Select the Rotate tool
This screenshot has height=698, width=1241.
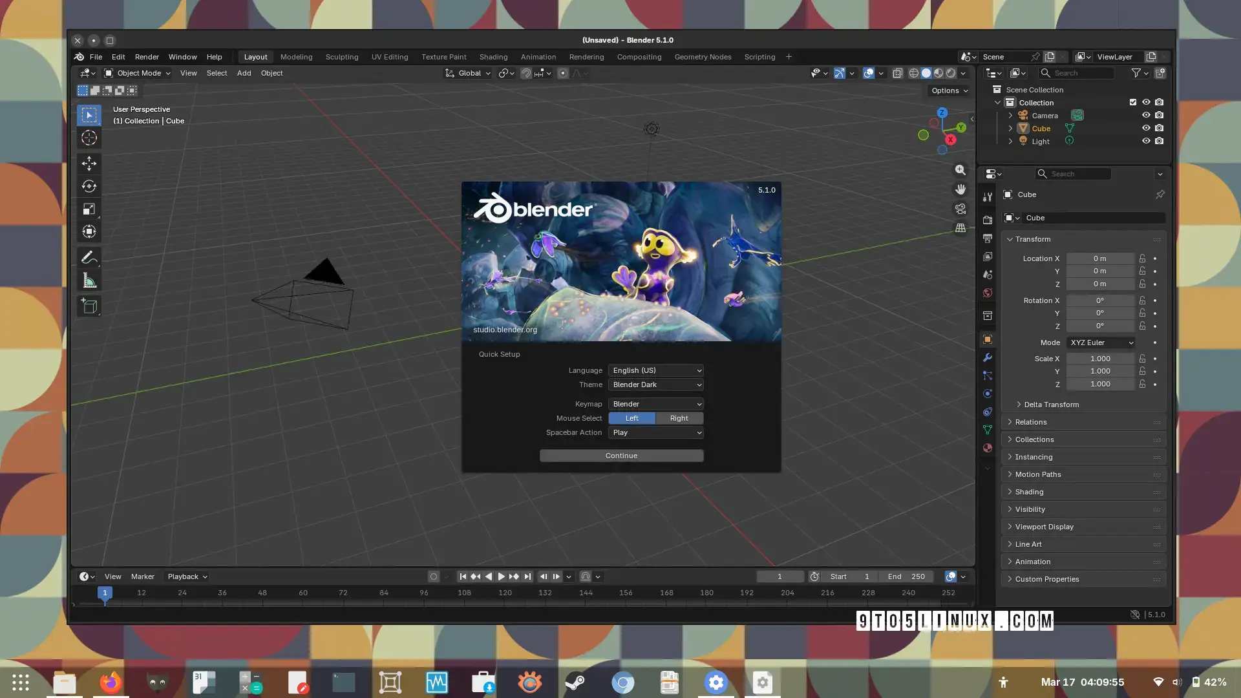pos(89,186)
